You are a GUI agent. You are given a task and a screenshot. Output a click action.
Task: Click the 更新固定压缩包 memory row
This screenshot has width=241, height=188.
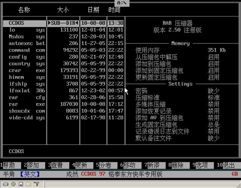point(177,77)
